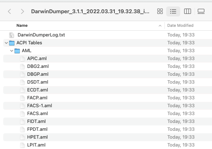Click the date modified for DarwinDumperLog.txt

(x=181, y=35)
